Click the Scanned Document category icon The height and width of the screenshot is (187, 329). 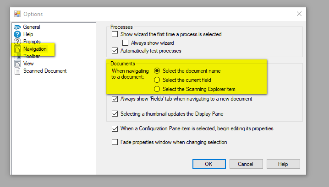tap(17, 71)
